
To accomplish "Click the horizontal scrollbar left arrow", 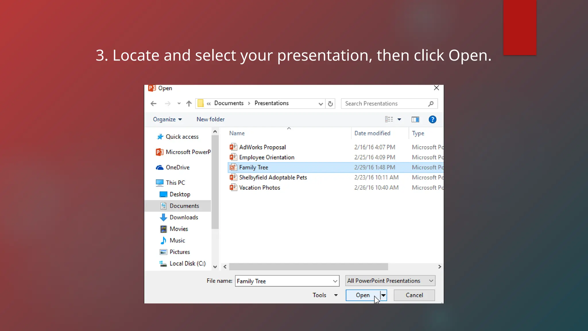I will click(x=225, y=267).
